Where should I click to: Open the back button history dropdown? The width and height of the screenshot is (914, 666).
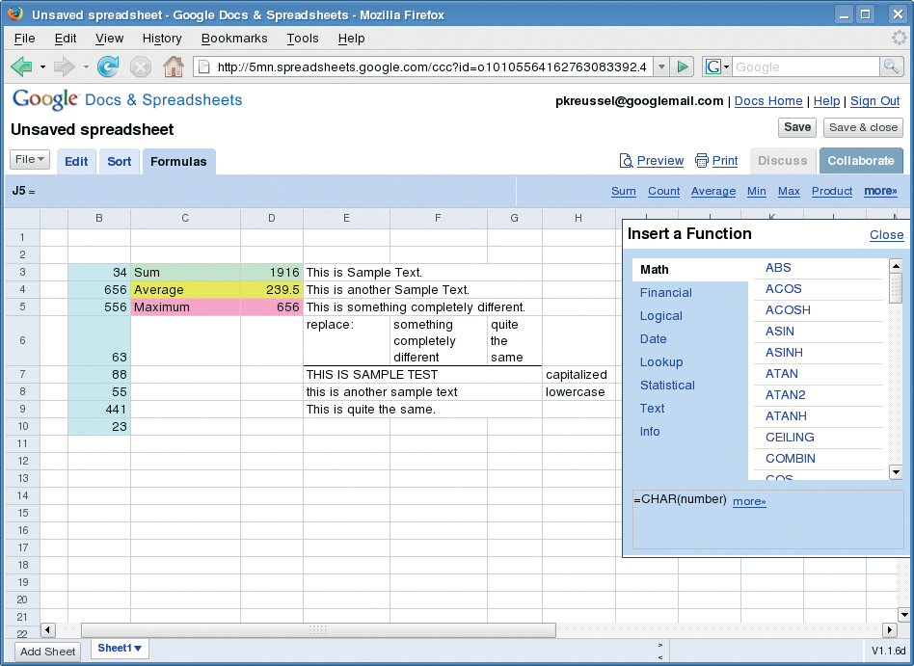tap(42, 67)
